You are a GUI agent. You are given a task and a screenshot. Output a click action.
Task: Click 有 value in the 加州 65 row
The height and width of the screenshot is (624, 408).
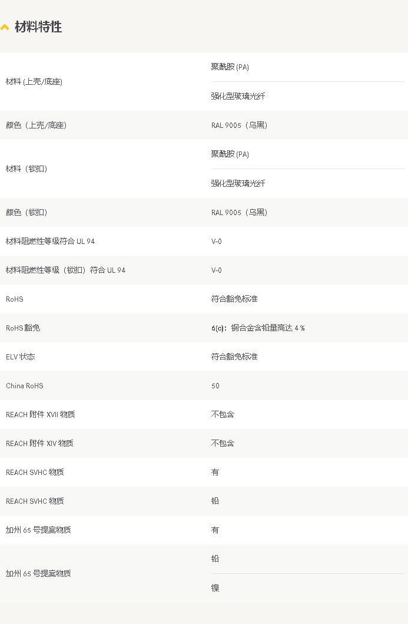click(215, 530)
